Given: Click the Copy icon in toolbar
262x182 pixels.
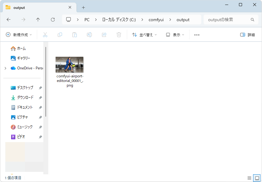Looking at the screenshot, I should coord(60,35).
